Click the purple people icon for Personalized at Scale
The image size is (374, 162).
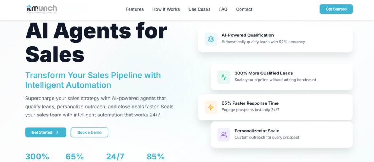(x=224, y=134)
